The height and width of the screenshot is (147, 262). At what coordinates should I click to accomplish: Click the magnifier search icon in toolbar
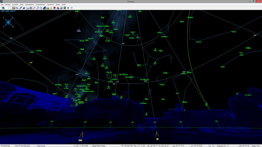[x=3, y=8]
